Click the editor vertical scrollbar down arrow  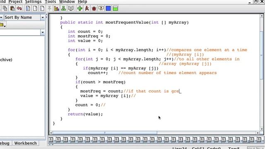pyautogui.click(x=262, y=129)
